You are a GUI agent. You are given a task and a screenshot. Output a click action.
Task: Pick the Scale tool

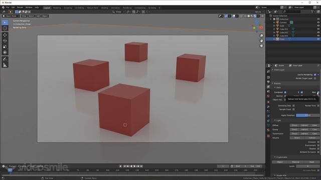[x=5, y=46]
